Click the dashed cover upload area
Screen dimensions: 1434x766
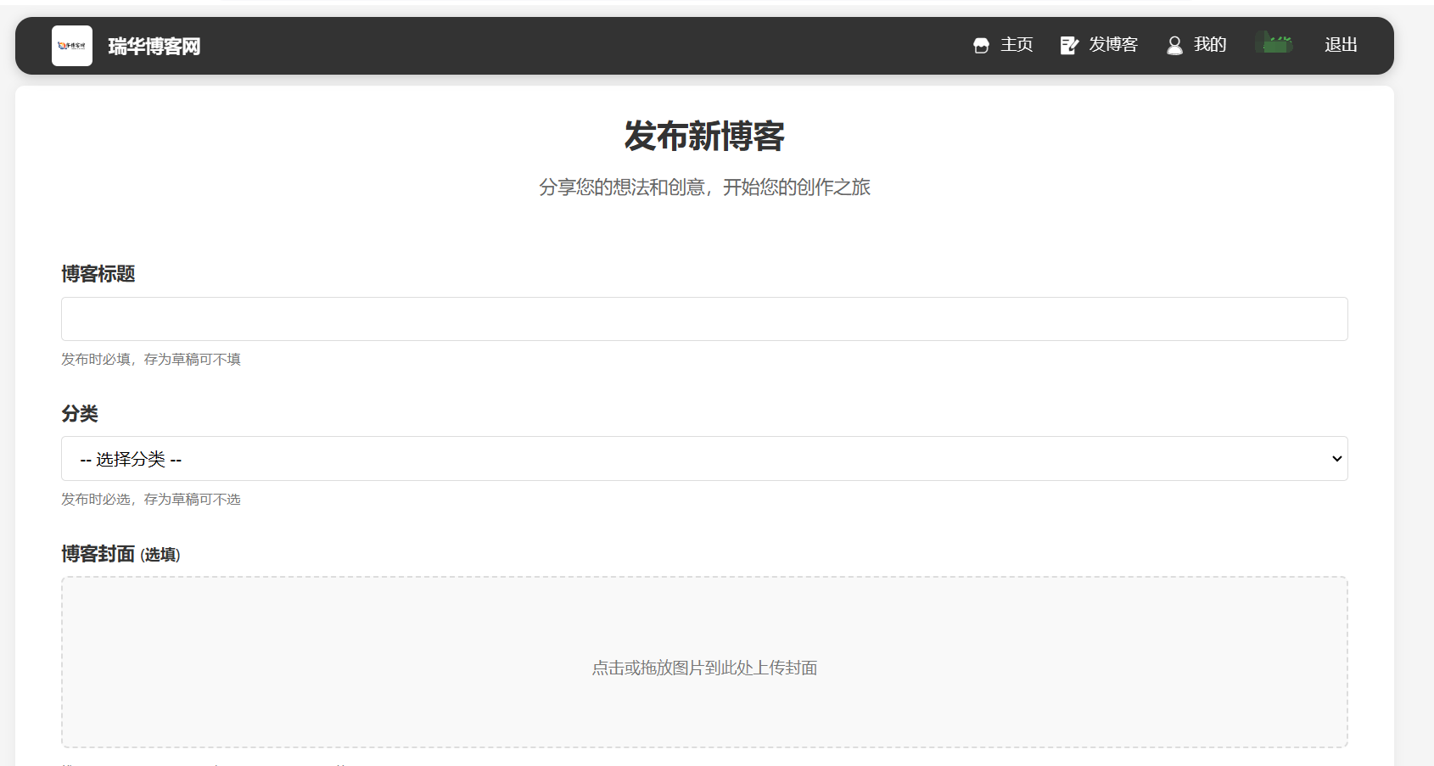[x=704, y=619]
